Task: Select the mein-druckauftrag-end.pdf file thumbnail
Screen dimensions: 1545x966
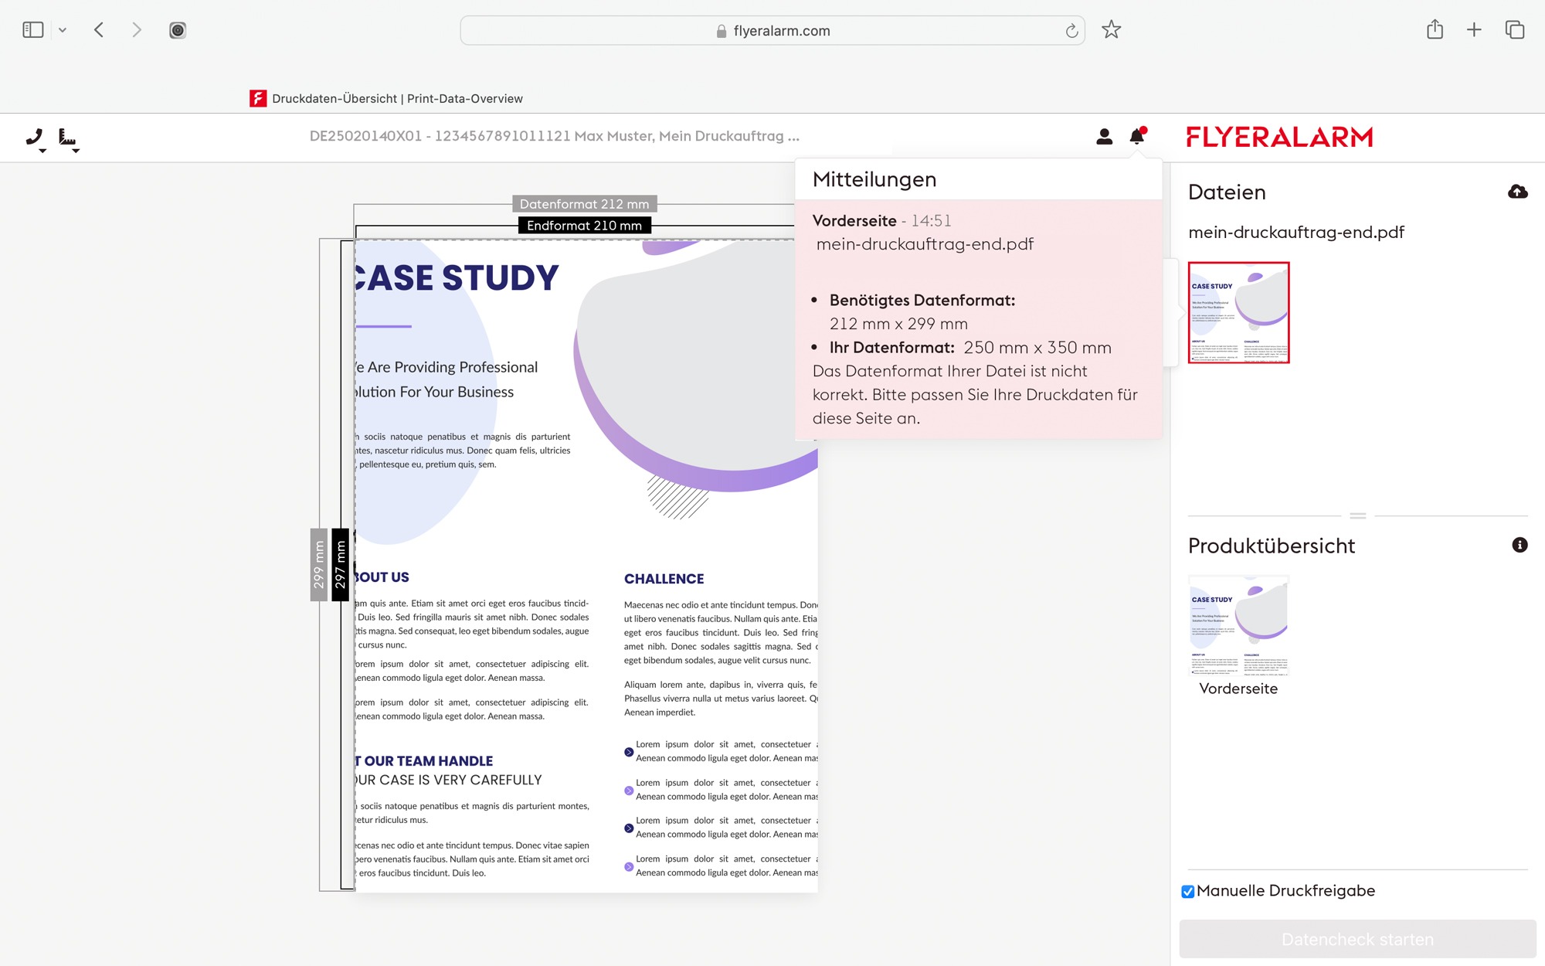Action: pyautogui.click(x=1238, y=312)
